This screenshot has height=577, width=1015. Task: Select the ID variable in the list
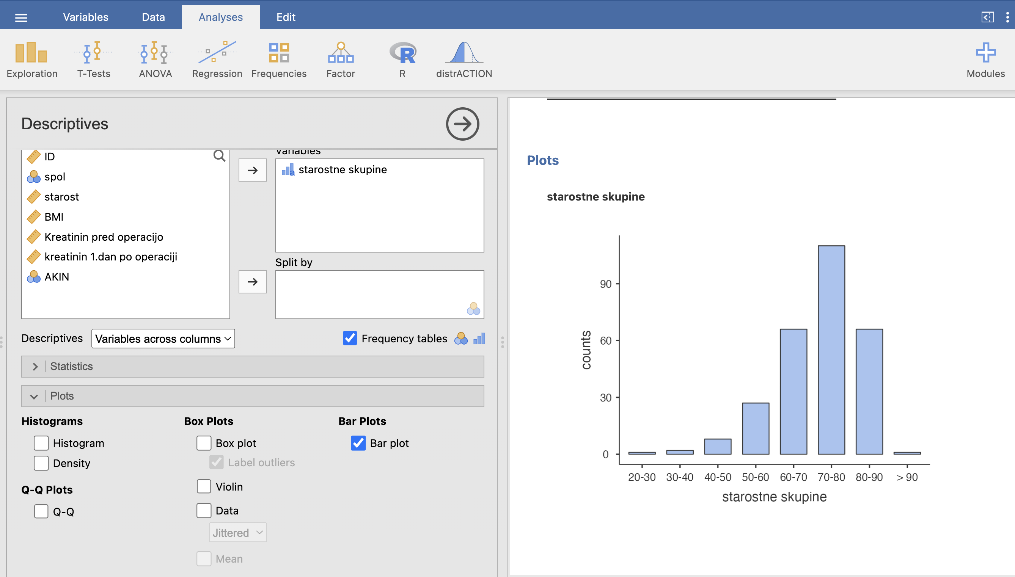tap(125, 157)
